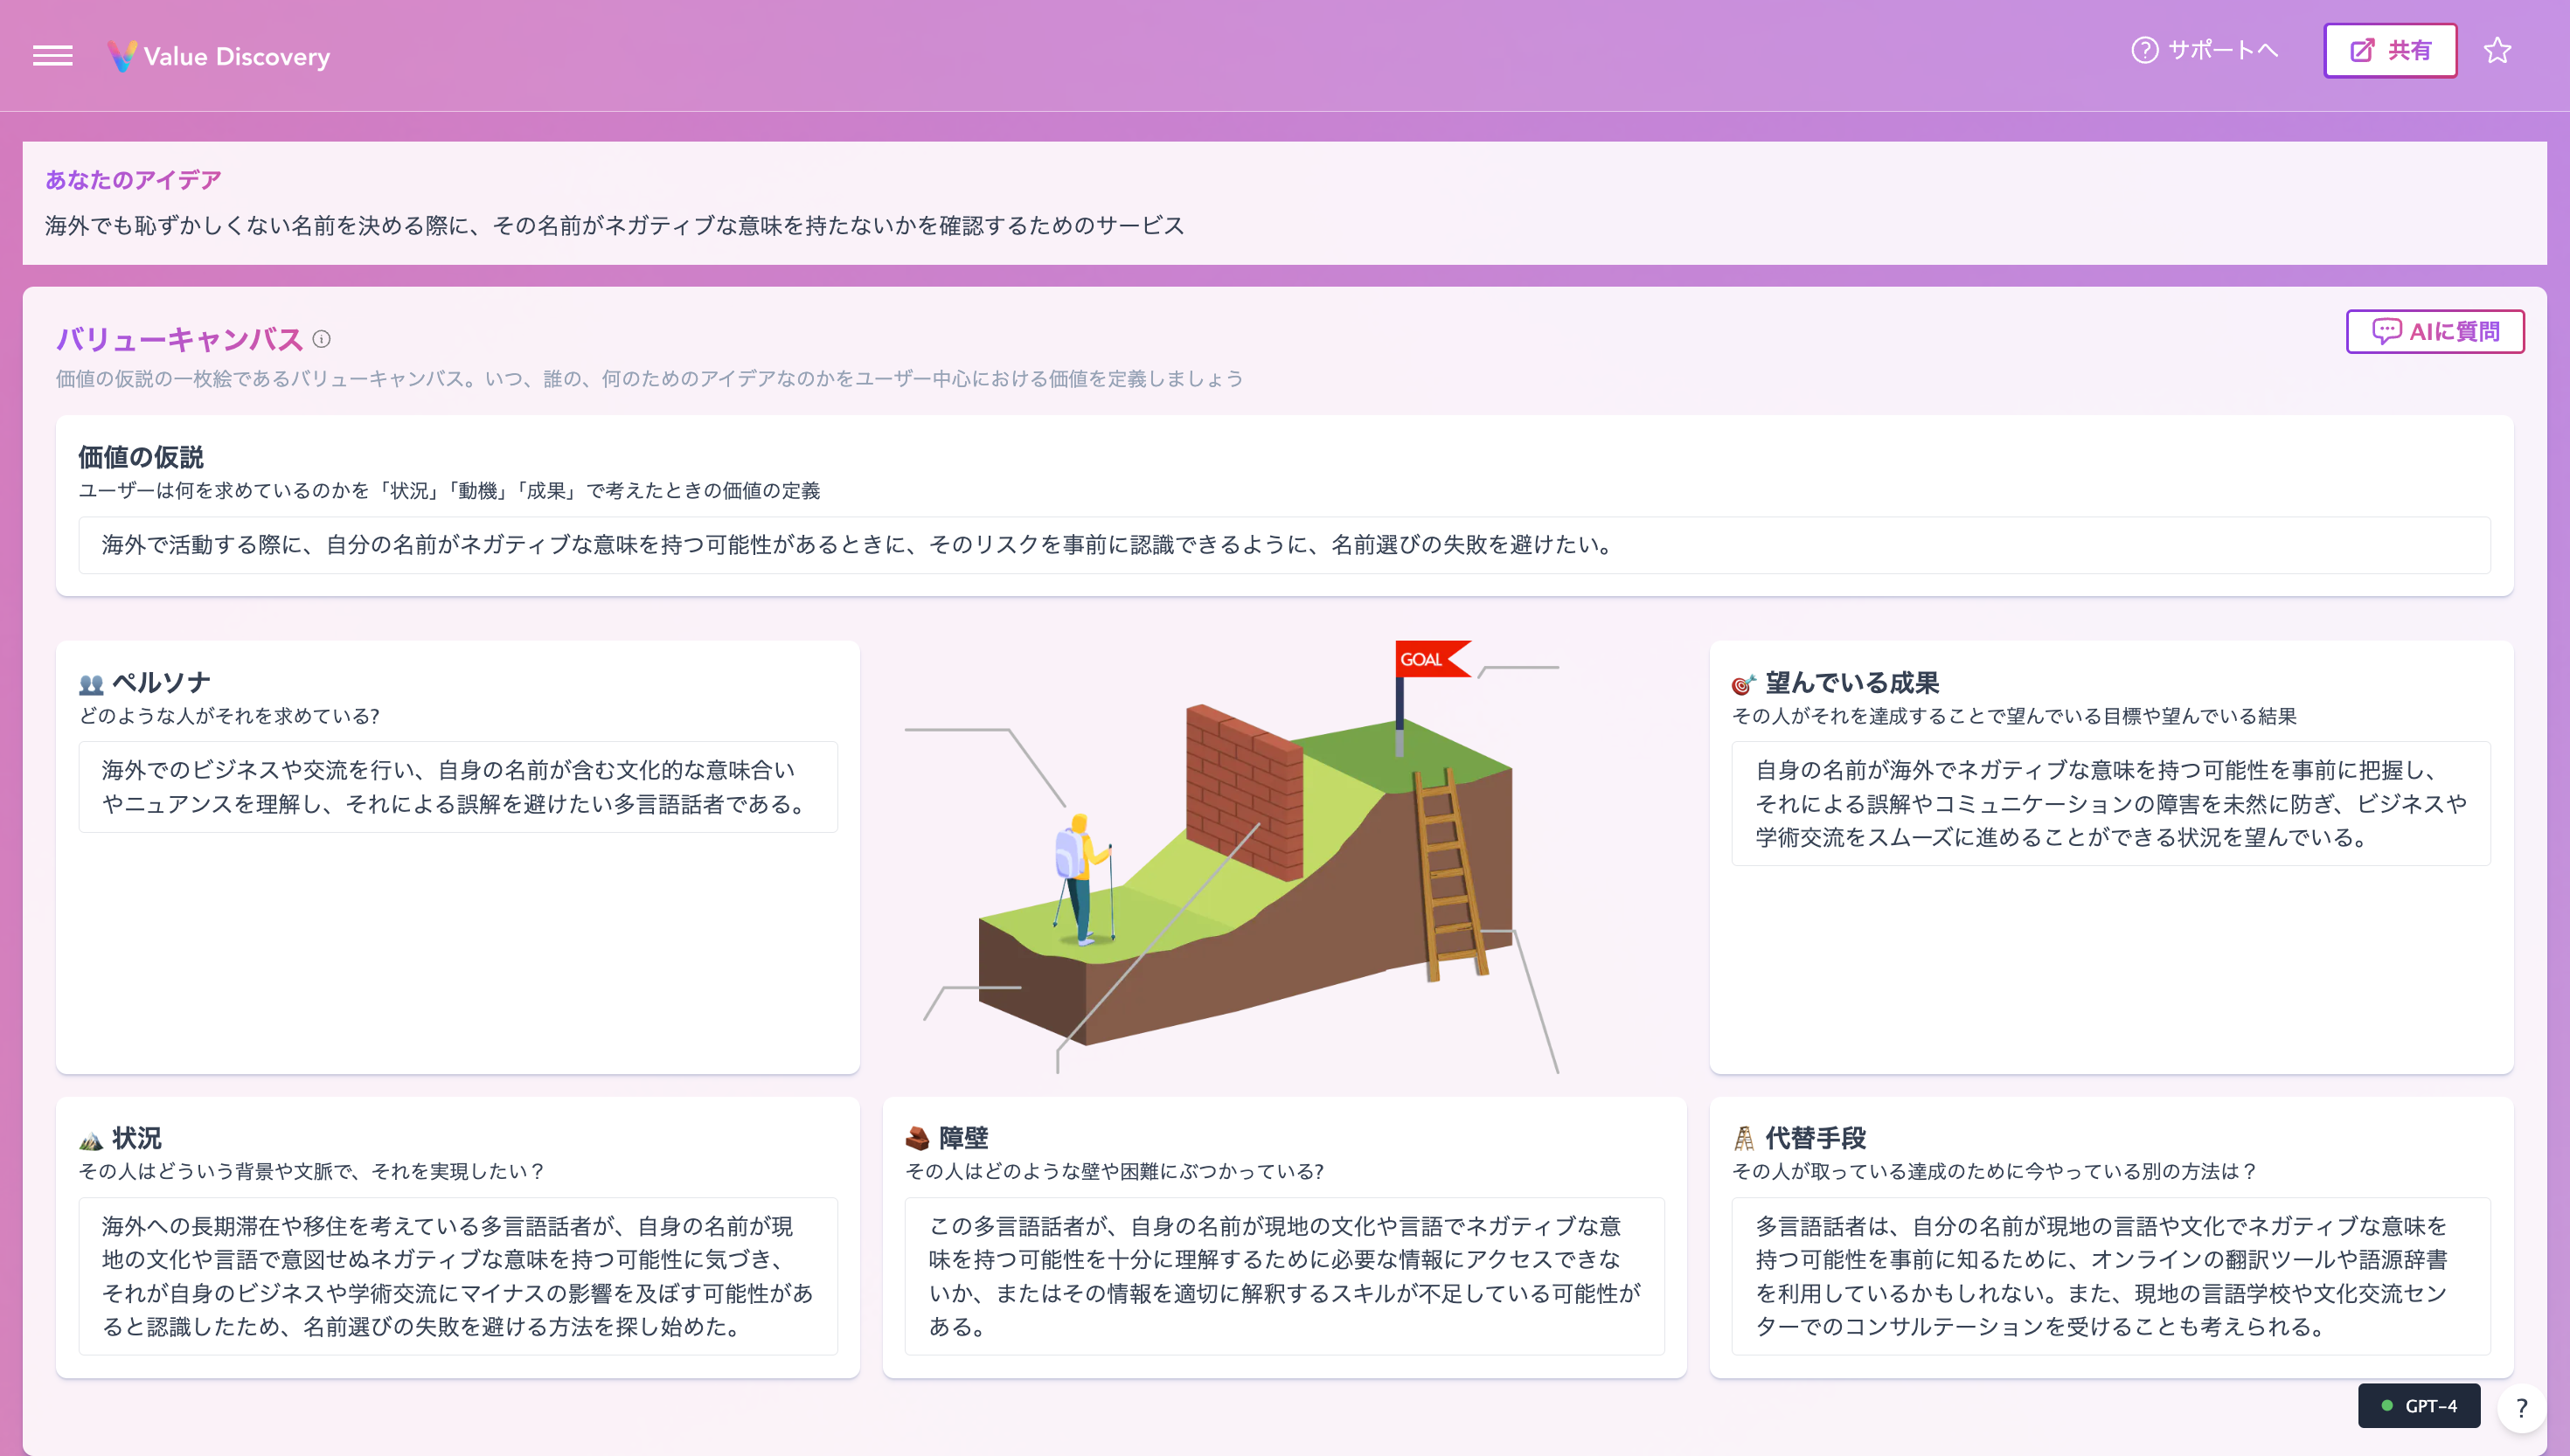The height and width of the screenshot is (1456, 2570).
Task: Click the GPT-4 model indicator
Action: [x=2418, y=1405]
